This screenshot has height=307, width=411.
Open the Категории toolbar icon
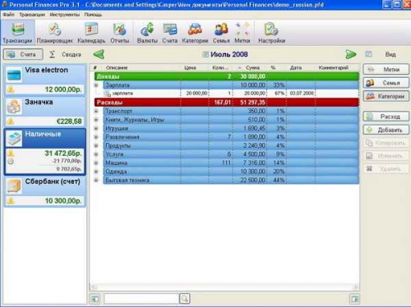pyautogui.click(x=195, y=33)
